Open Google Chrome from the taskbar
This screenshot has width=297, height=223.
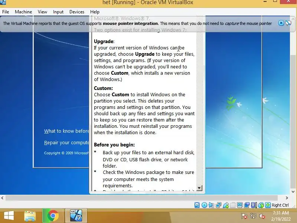(x=53, y=216)
